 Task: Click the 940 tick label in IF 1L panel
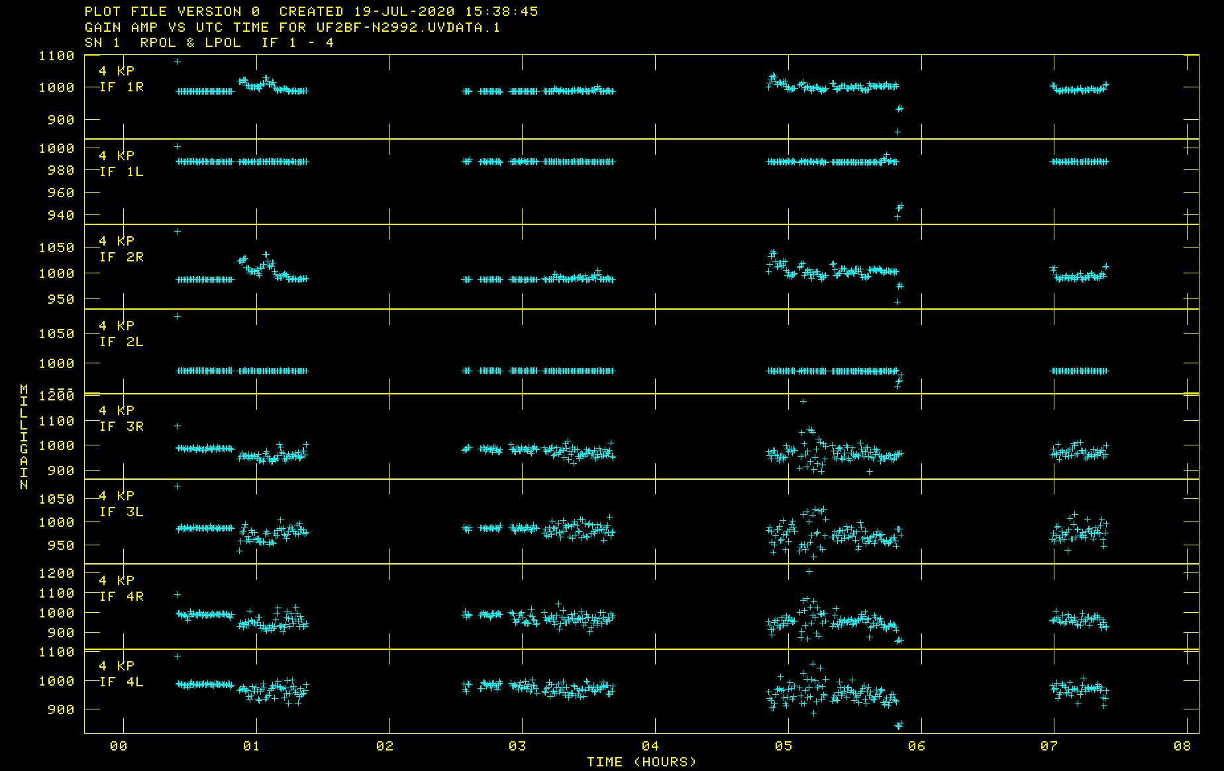[61, 215]
